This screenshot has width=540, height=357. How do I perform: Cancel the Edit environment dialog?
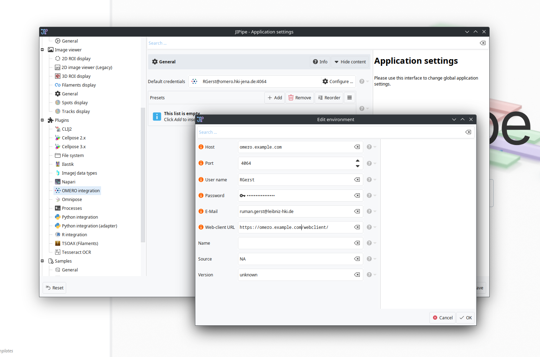[x=442, y=318]
